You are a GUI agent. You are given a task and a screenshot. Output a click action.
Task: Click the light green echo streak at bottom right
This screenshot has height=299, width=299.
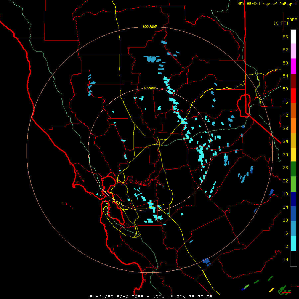tap(247, 286)
